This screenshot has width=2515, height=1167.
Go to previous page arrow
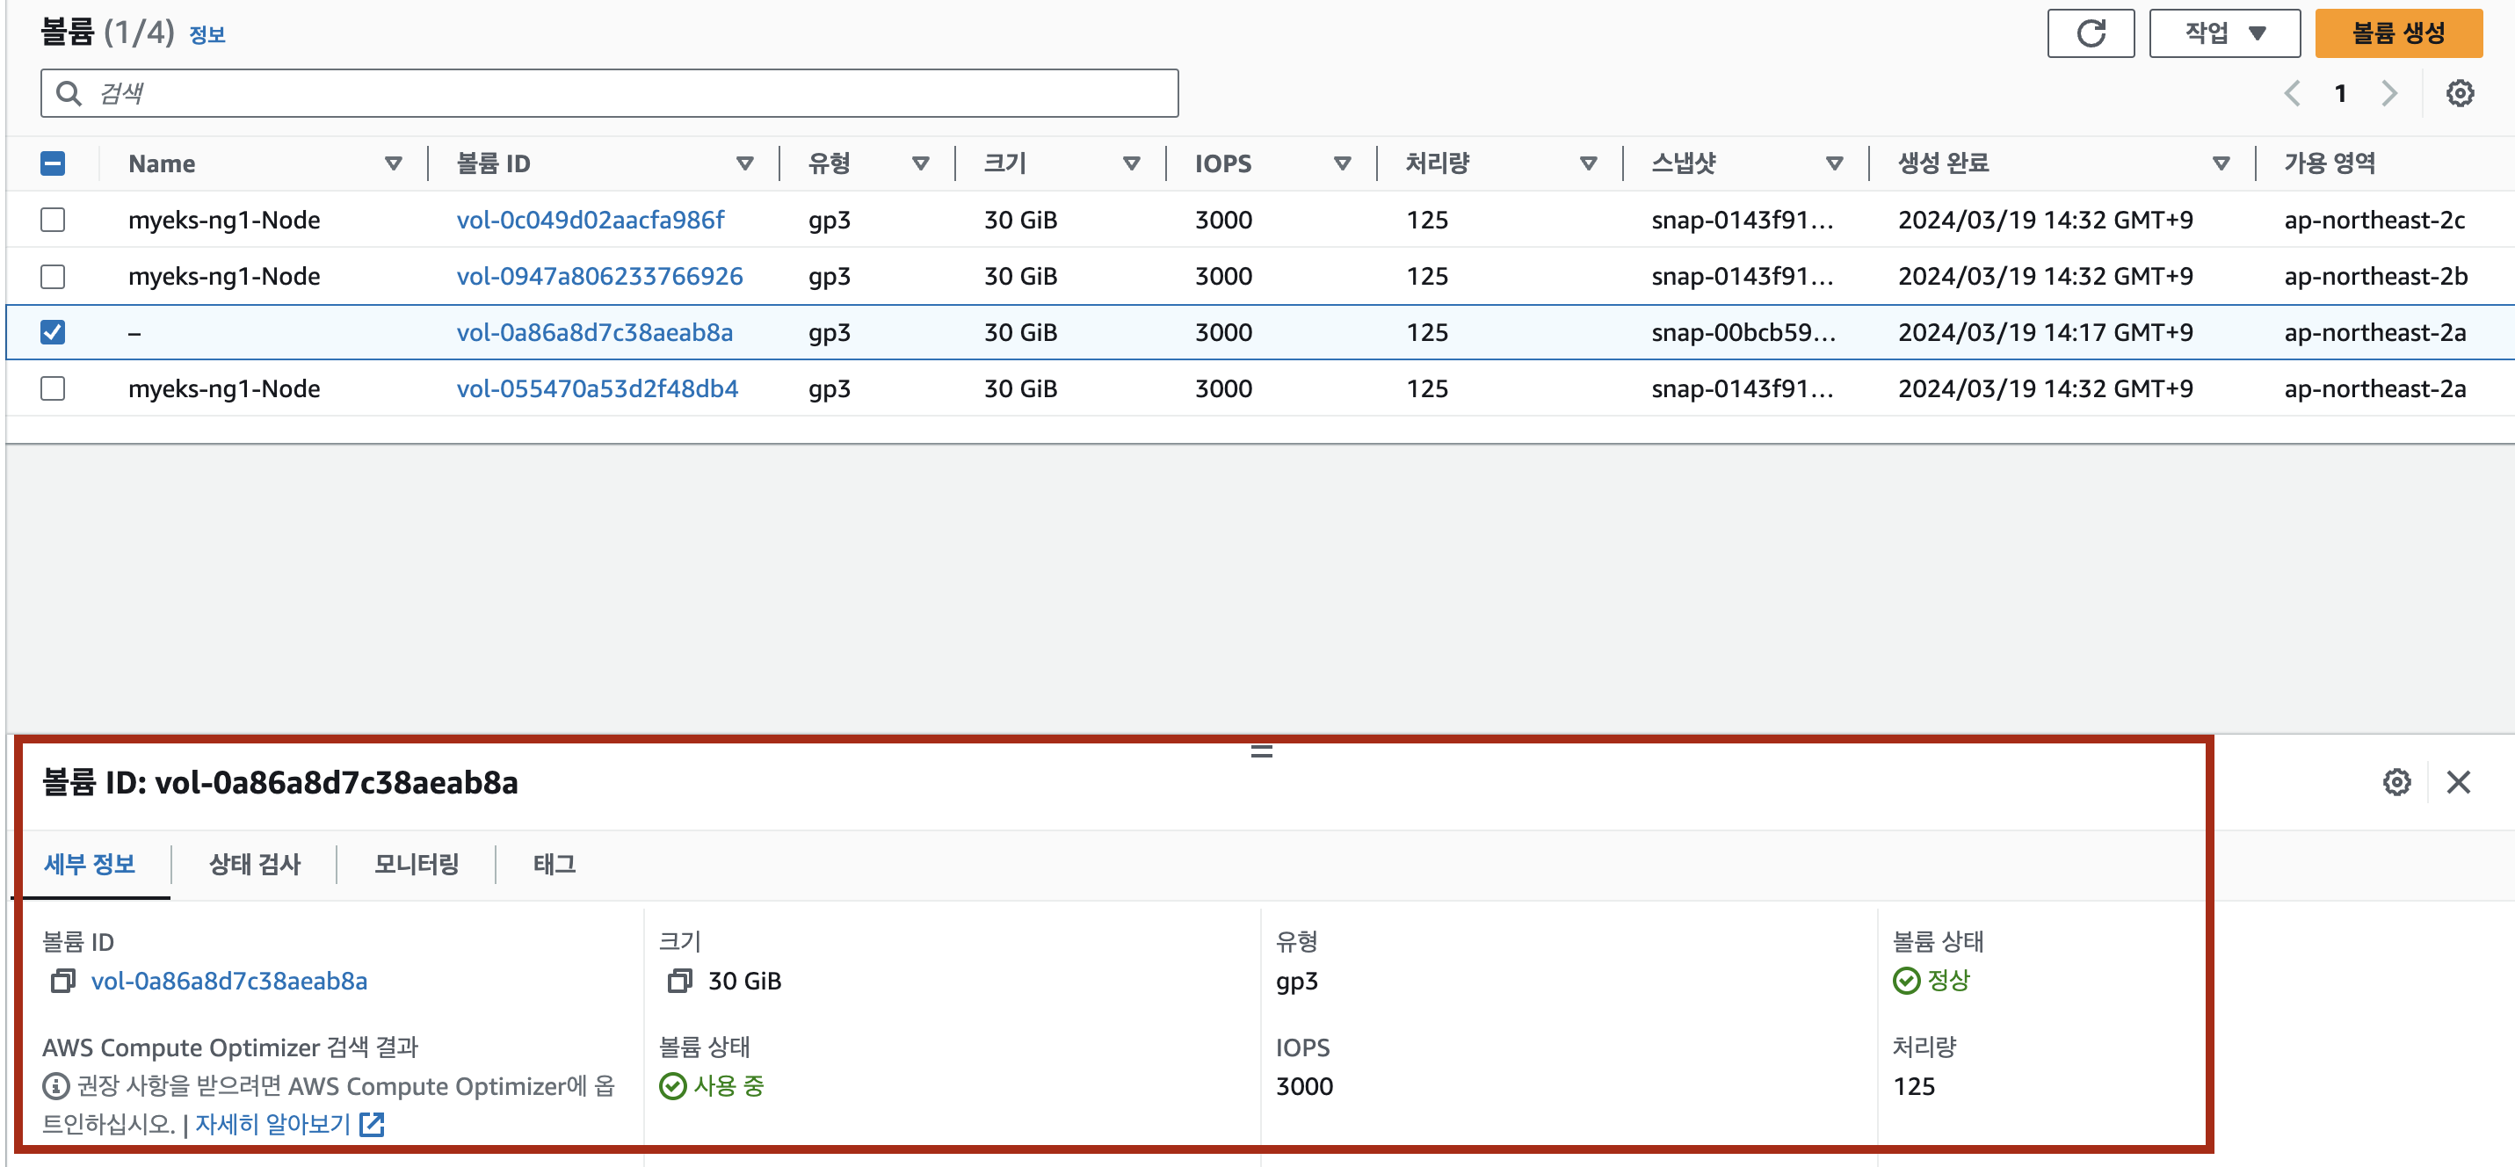pos(2292,94)
